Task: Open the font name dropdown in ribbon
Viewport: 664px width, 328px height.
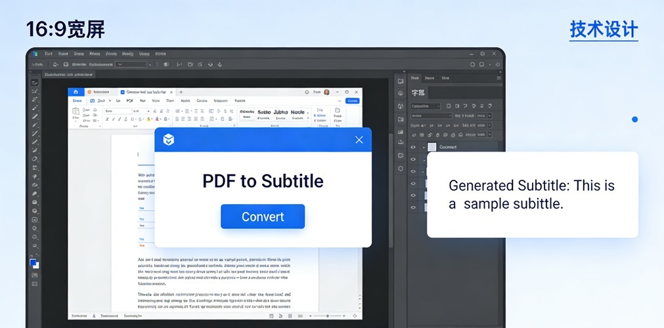Action: (x=117, y=112)
